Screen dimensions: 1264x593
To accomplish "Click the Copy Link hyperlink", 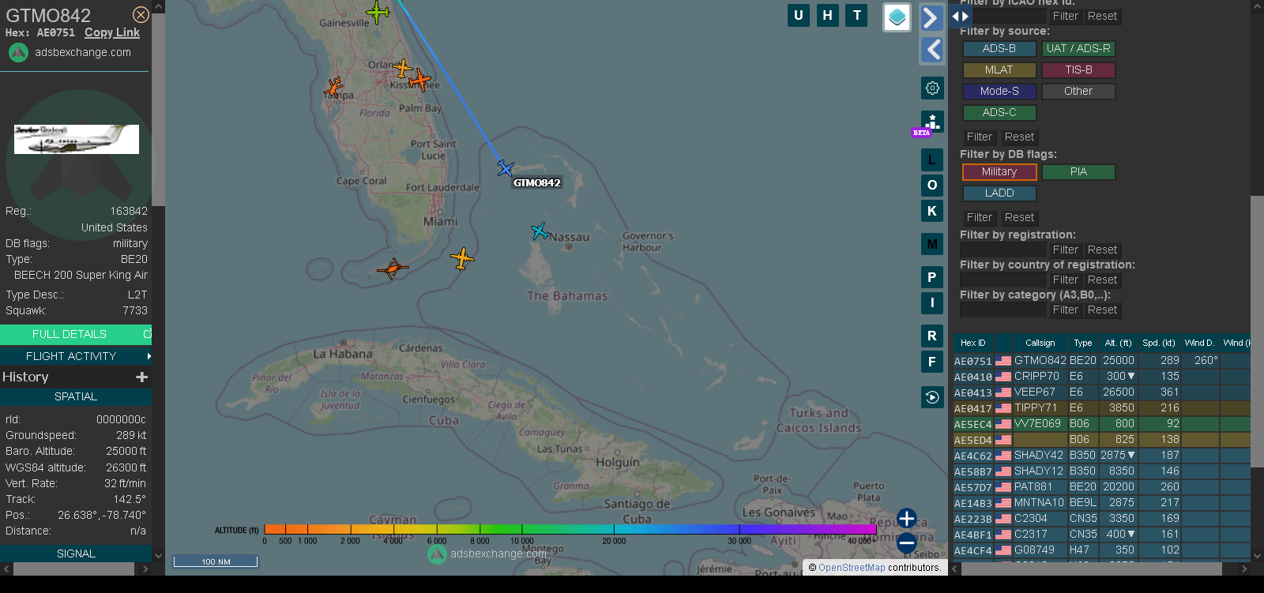I will tap(112, 32).
